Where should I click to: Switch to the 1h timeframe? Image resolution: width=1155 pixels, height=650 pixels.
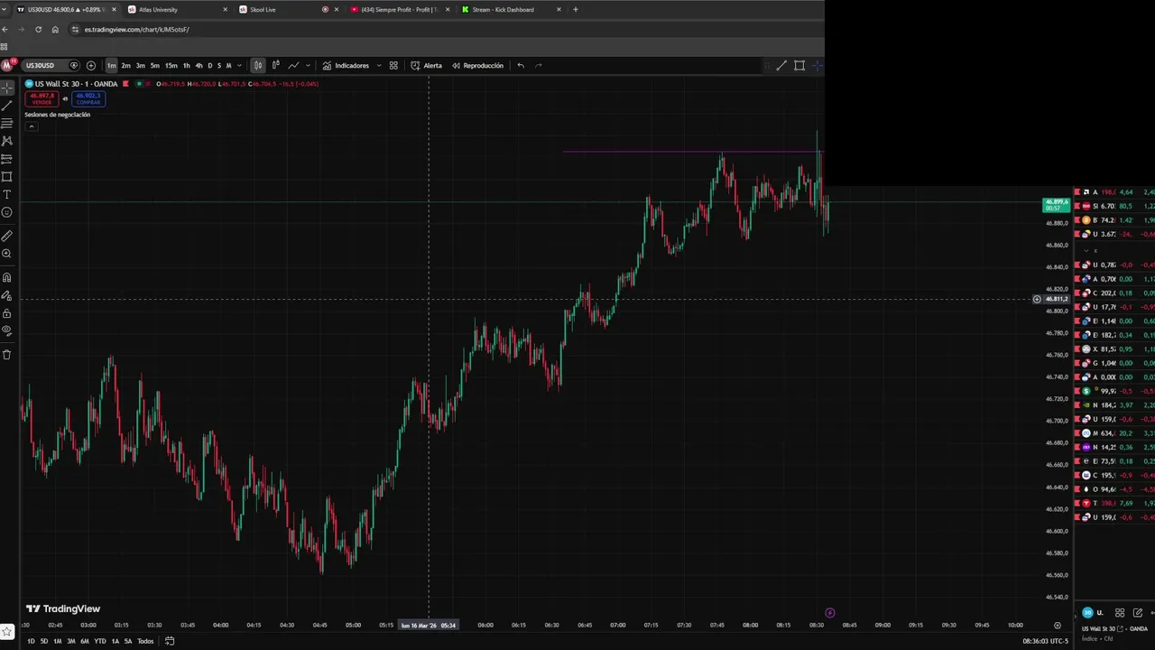[186, 65]
